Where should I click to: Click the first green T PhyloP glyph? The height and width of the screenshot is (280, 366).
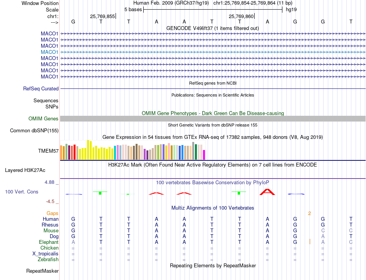[x=100, y=193]
